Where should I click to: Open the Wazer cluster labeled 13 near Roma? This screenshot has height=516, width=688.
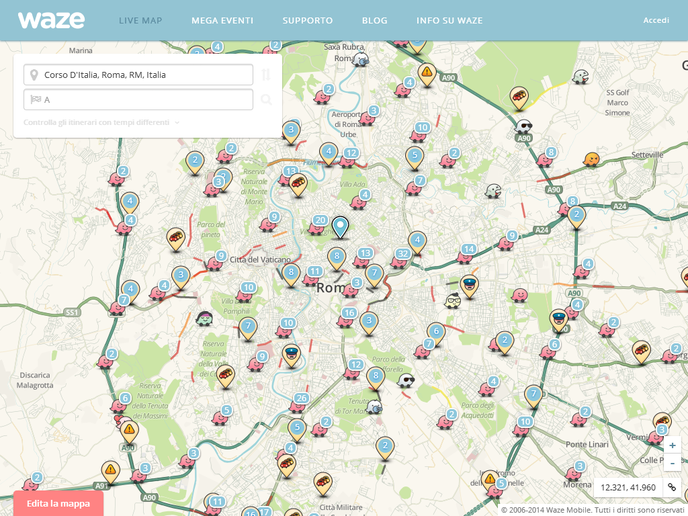[x=362, y=258]
